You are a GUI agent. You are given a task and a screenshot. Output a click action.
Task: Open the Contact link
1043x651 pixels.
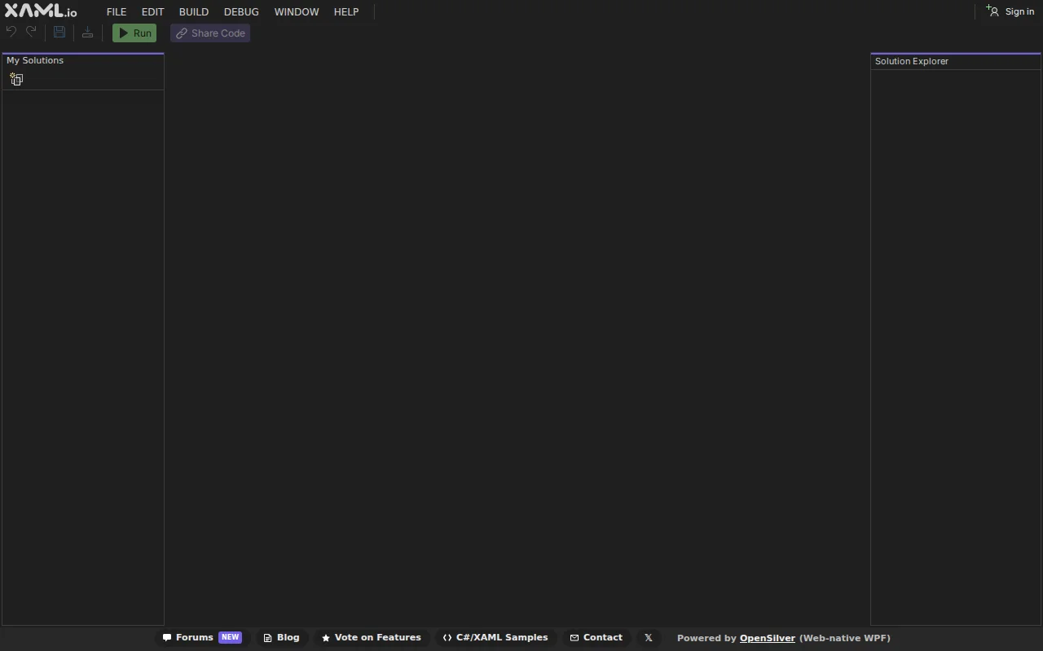[596, 638]
